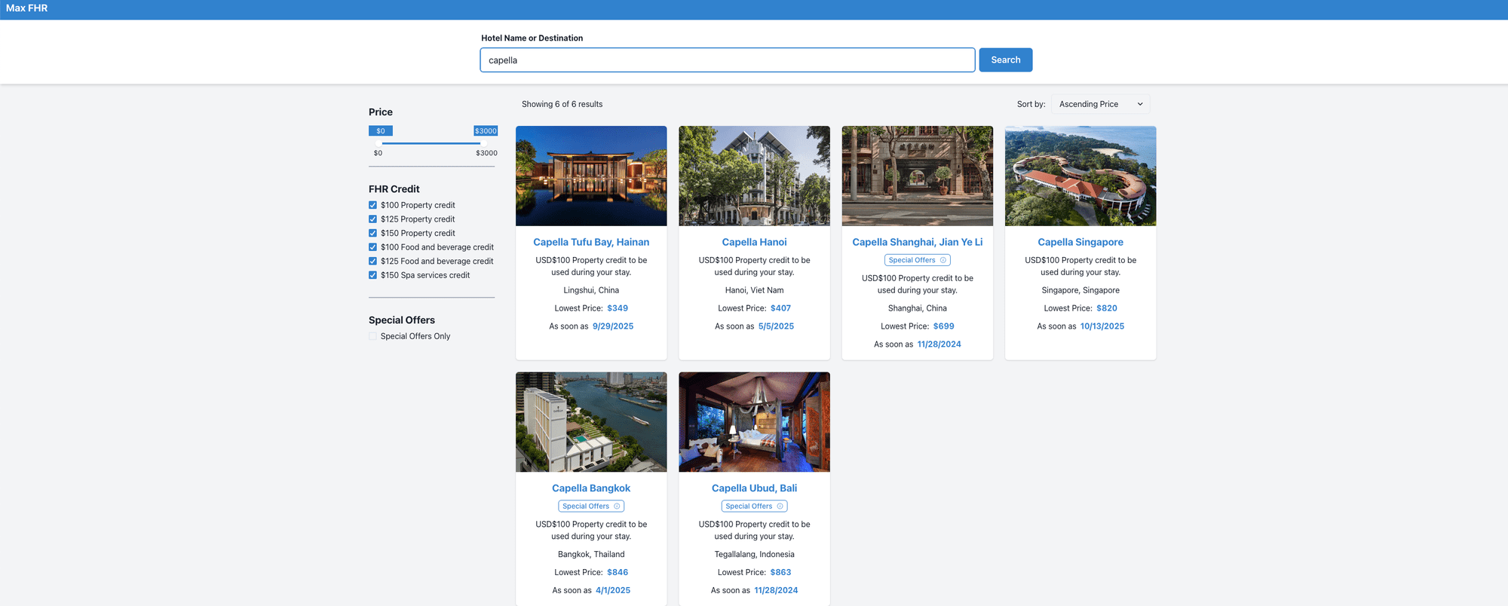This screenshot has width=1508, height=606.
Task: Click the Special Offers badge on Capella Shanghai
Action: (x=918, y=260)
